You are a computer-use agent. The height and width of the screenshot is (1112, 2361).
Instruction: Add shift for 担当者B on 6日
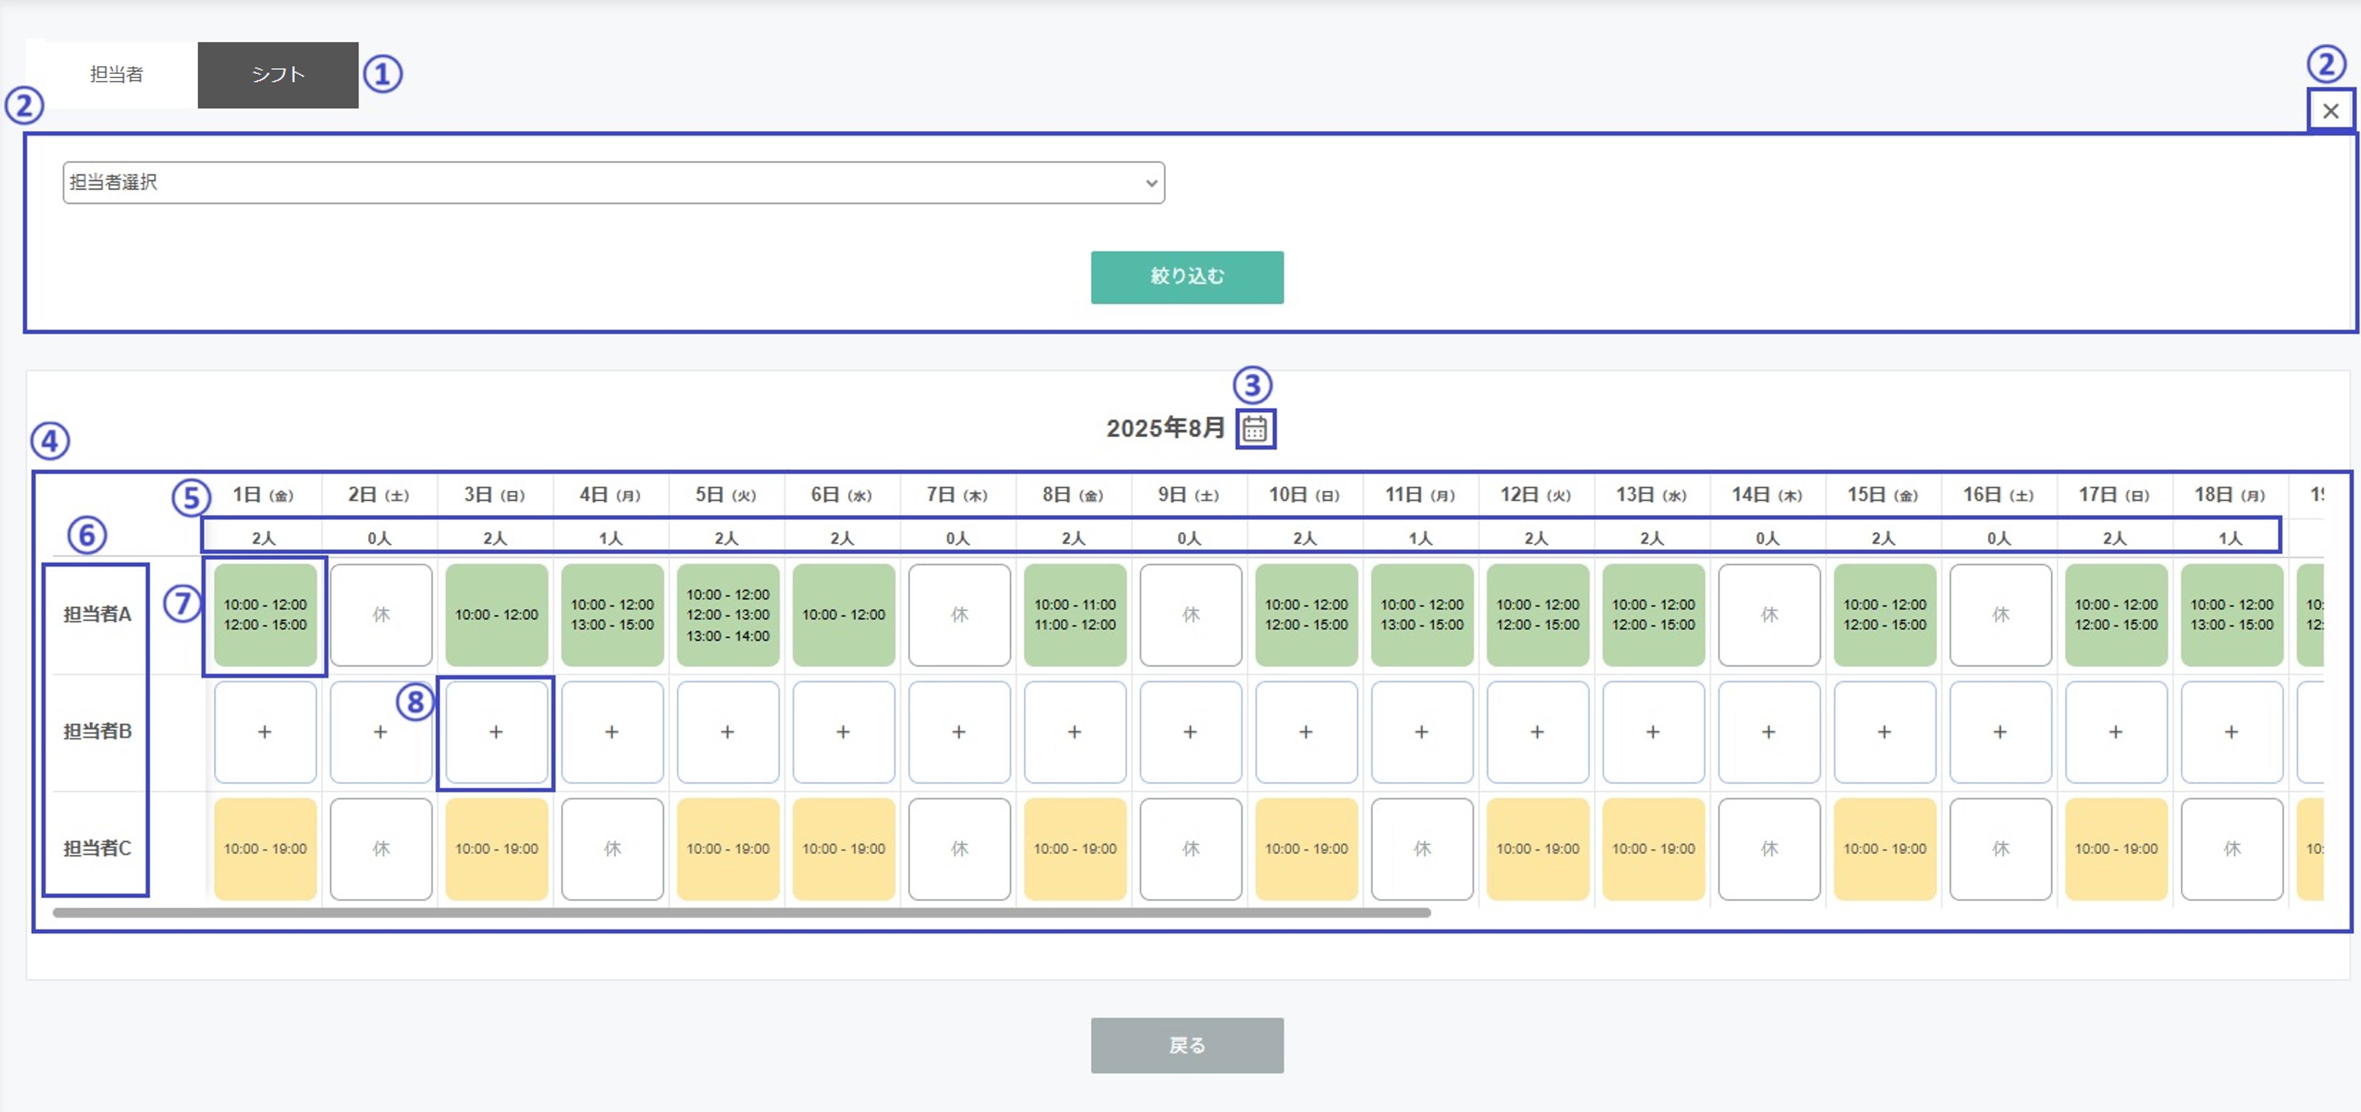843,732
